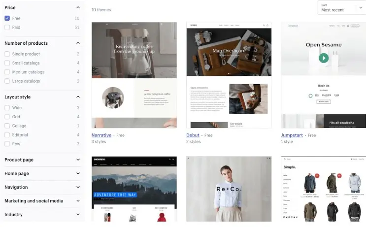This screenshot has width=366, height=227.
Task: Click the Narrative coffee theme thumbnail
Action: click(134, 75)
